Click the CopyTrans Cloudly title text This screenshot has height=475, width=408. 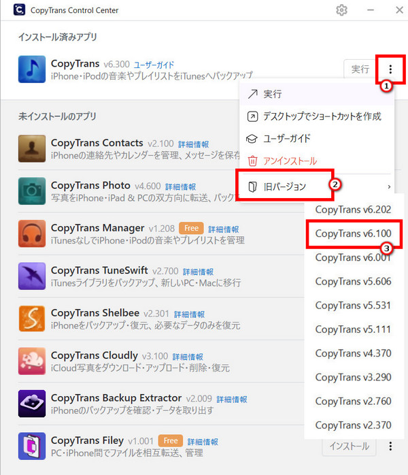point(94,355)
